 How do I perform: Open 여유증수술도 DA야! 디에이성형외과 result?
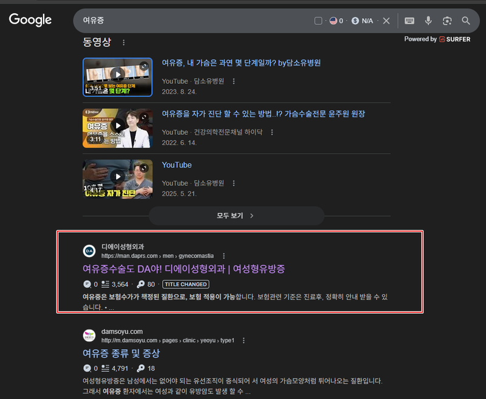183,268
